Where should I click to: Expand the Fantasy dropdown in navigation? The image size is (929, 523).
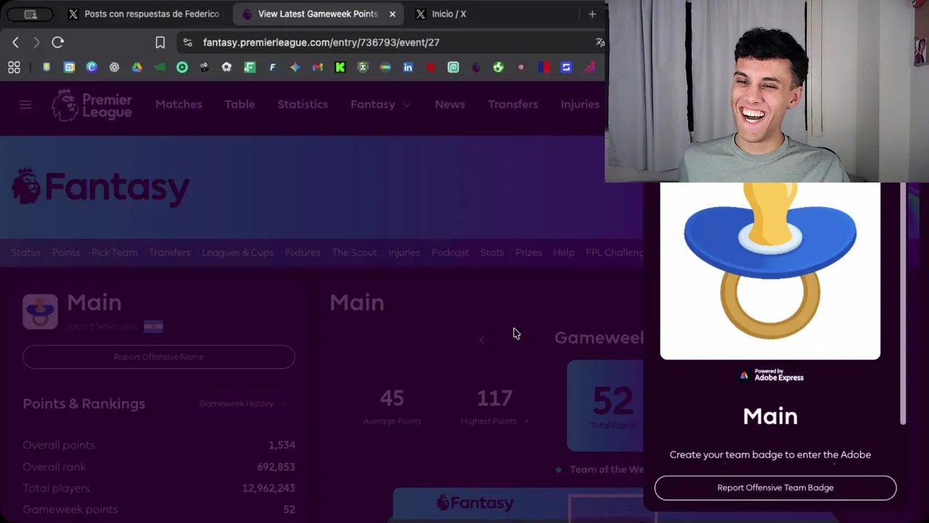pos(380,105)
